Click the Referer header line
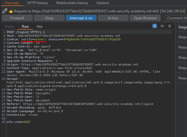187x137 pixels. tap(80, 104)
